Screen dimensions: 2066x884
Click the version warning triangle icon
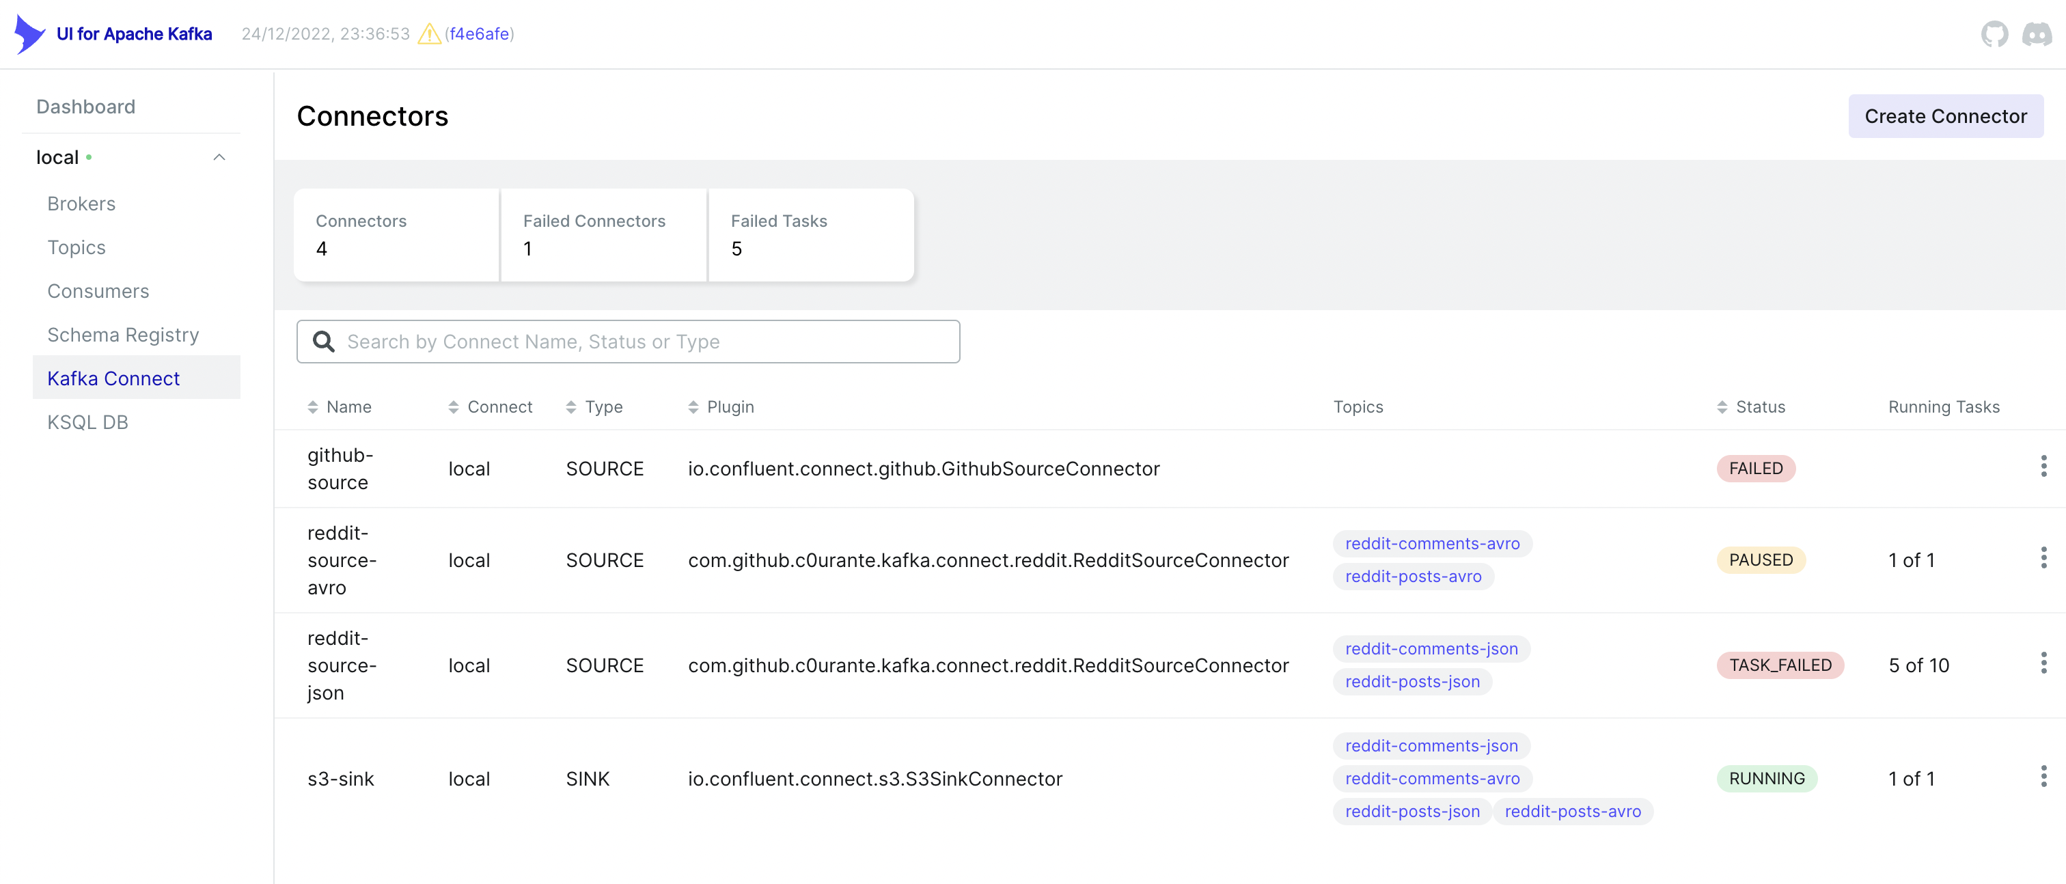tap(429, 33)
